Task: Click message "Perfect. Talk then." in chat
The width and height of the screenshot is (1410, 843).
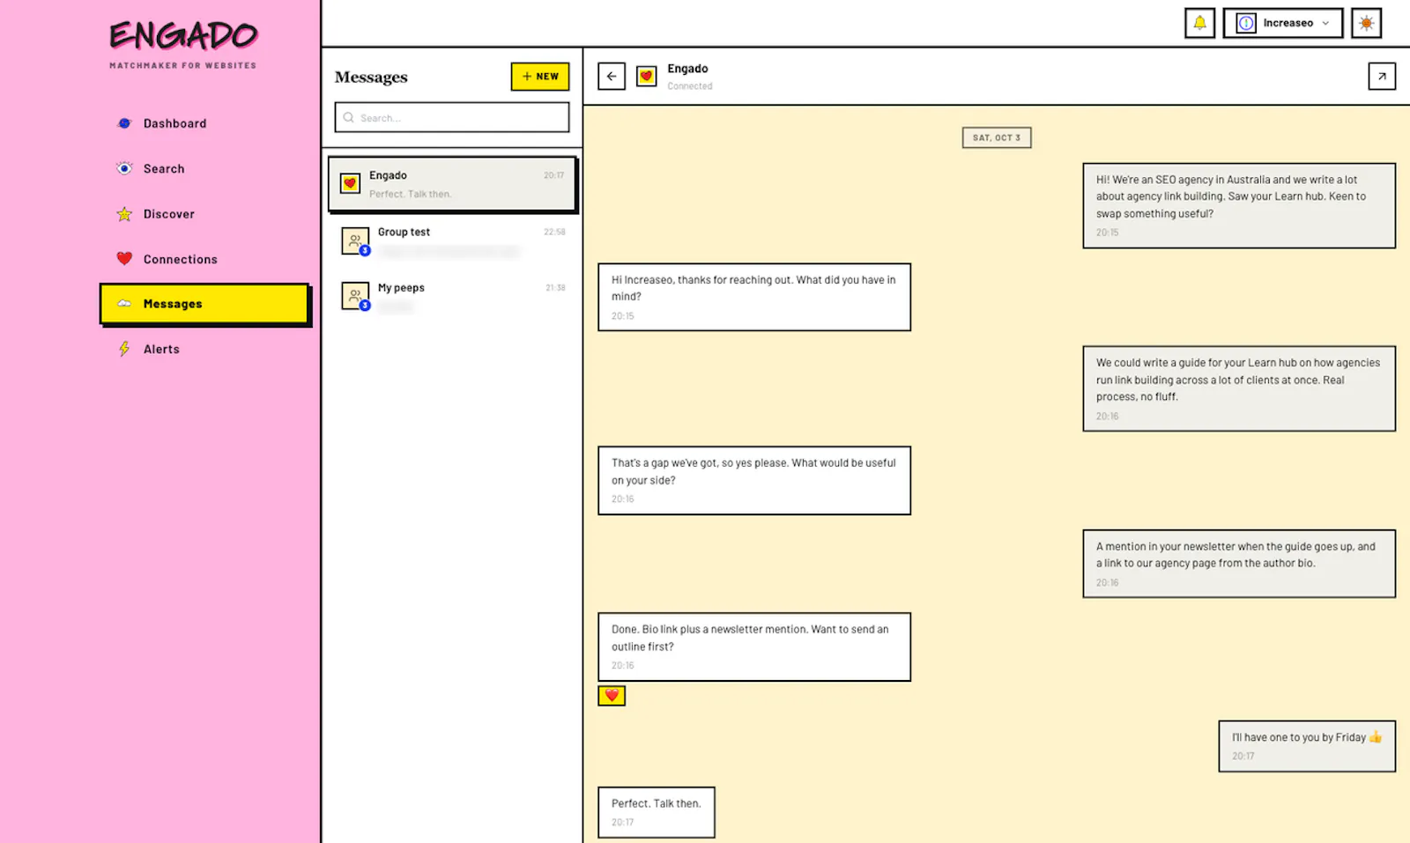Action: [x=657, y=812]
